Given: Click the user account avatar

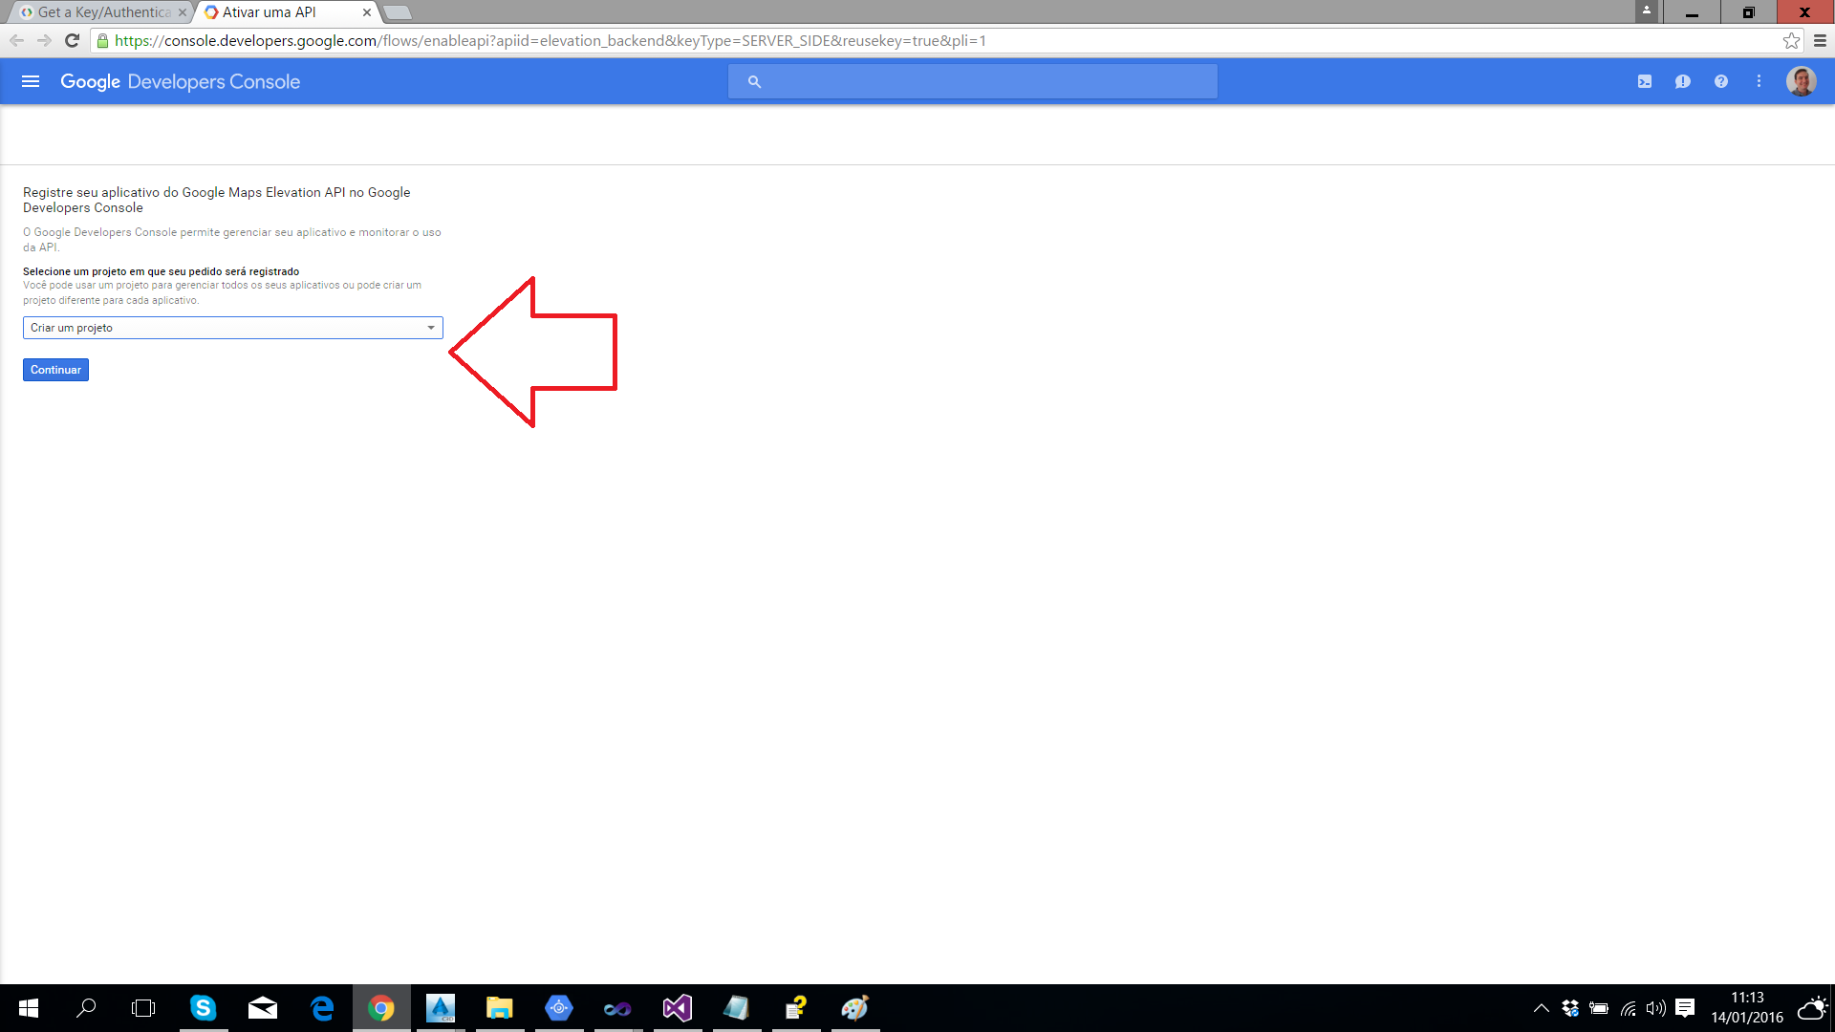Looking at the screenshot, I should tap(1801, 82).
